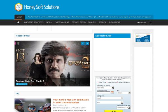Open the NEWS menu item
This screenshot has height=112, width=168.
49,22
